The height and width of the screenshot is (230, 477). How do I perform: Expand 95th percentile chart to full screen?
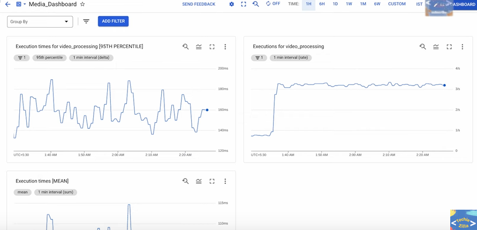[212, 47]
